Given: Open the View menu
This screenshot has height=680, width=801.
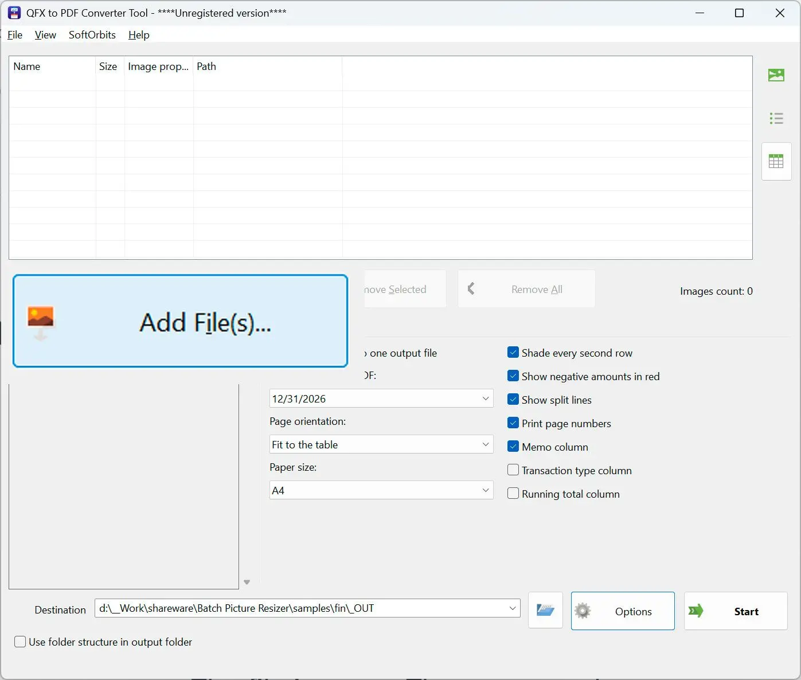Looking at the screenshot, I should click(45, 35).
